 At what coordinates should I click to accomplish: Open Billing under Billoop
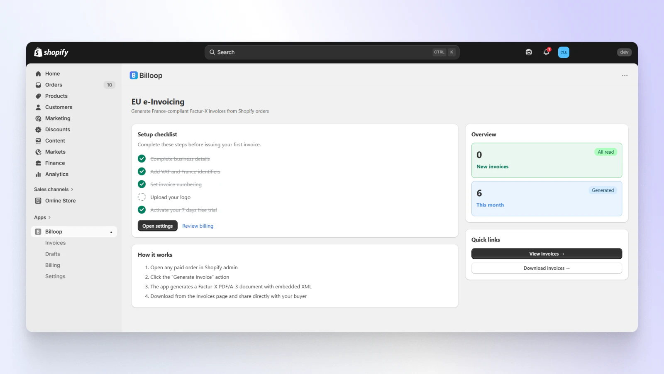(53, 265)
